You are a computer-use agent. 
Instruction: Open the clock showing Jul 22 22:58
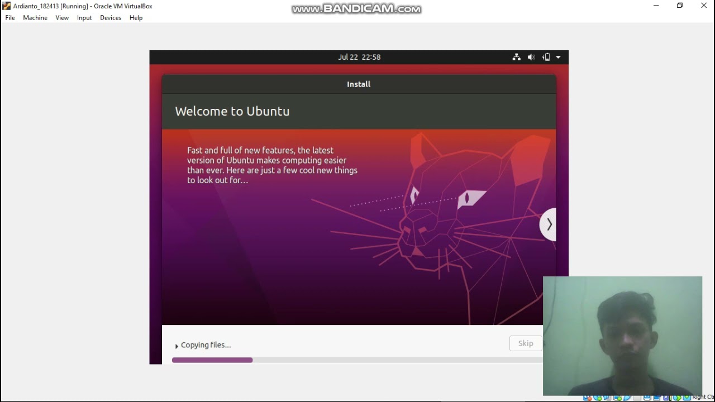[x=359, y=57]
